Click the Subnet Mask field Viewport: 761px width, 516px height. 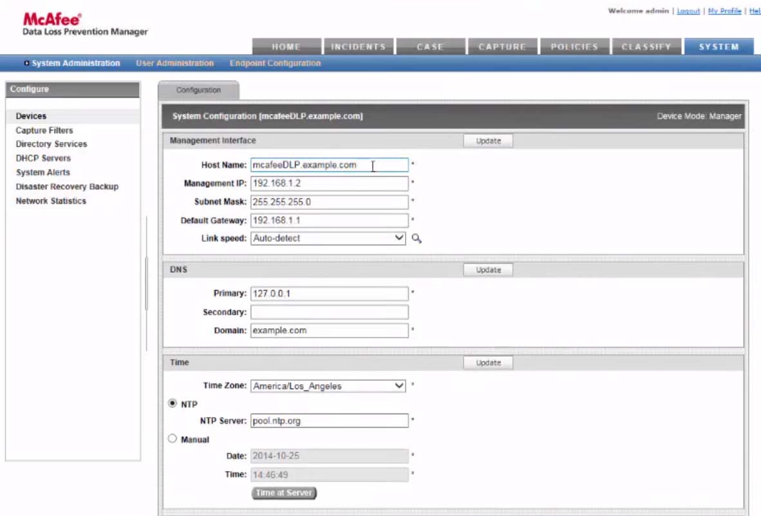329,202
